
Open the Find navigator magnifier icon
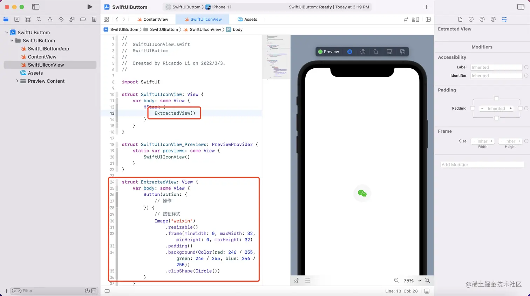click(x=39, y=19)
